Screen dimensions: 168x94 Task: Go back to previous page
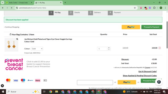coord(3,8)
